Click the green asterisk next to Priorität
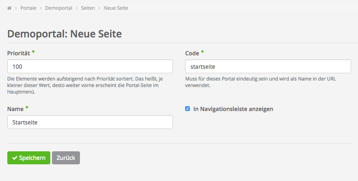The width and height of the screenshot is (358, 181). 33,52
